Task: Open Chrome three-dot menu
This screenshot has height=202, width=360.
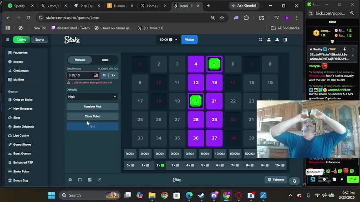Action: click(297, 18)
